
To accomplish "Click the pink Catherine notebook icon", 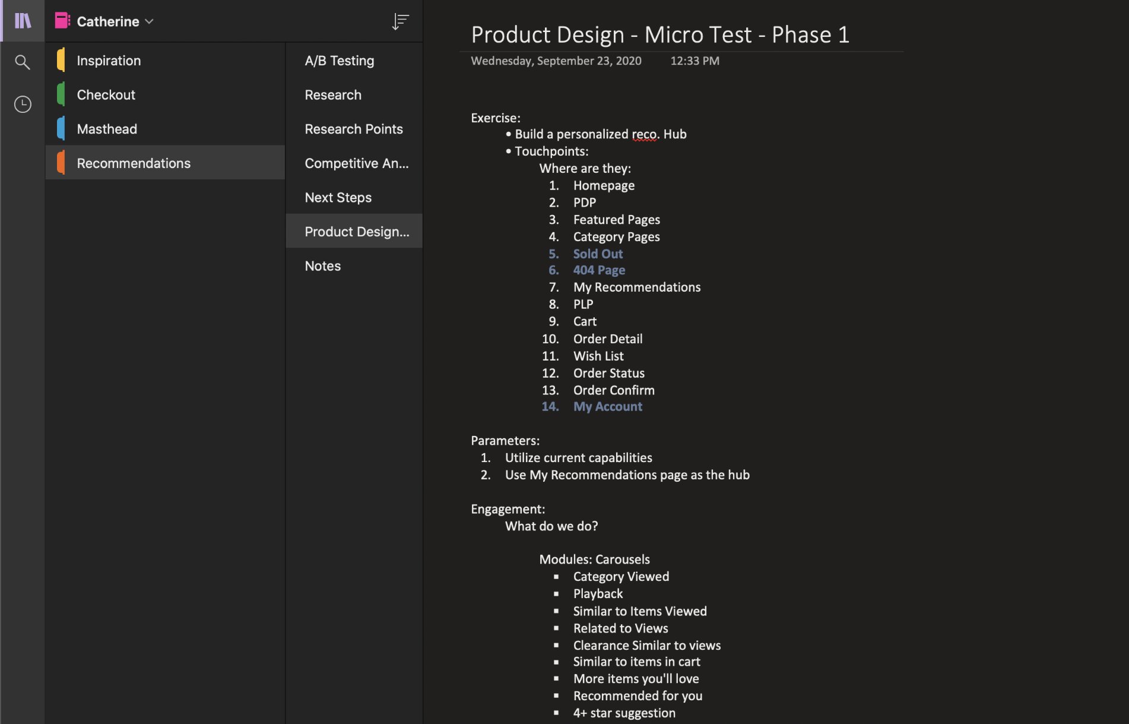I will [61, 20].
